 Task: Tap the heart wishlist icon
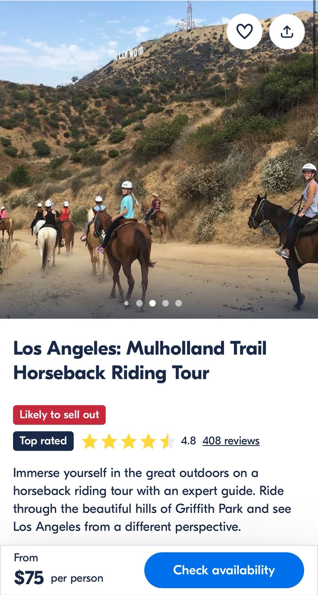(x=245, y=31)
